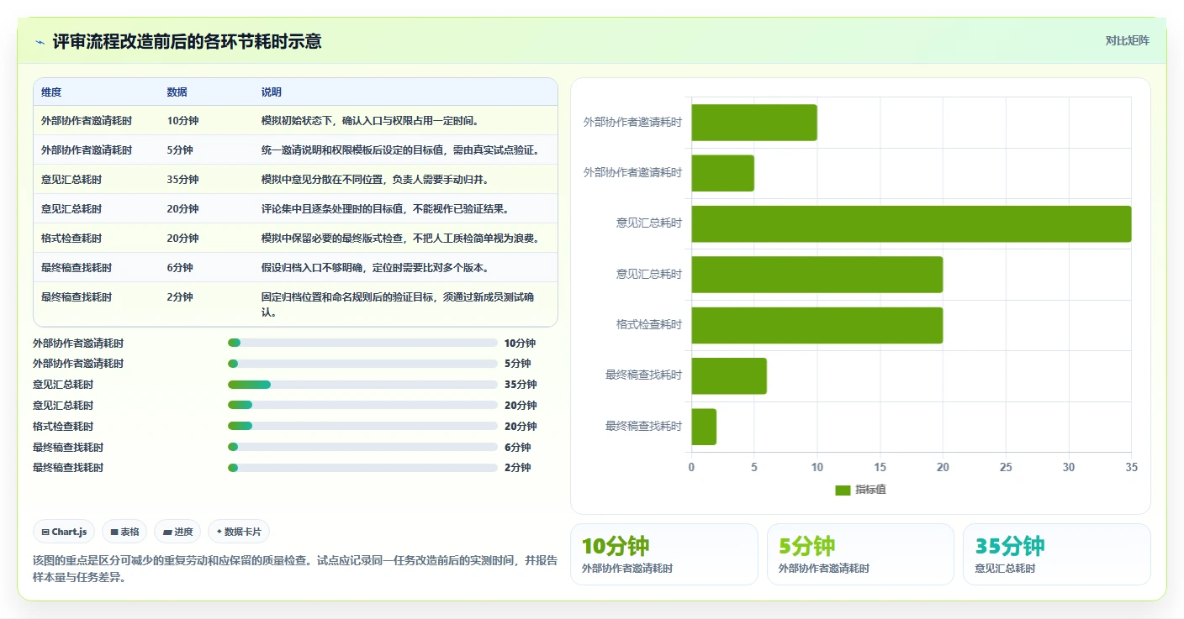Open the 10分钟 外部协作者邀请耗时 data card
The height and width of the screenshot is (619, 1184).
[664, 554]
